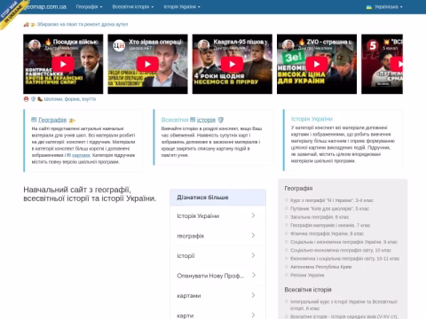This screenshot has height=319, width=426.
Task: Click the "Дізнатися більше" list header
Action: click(x=217, y=198)
